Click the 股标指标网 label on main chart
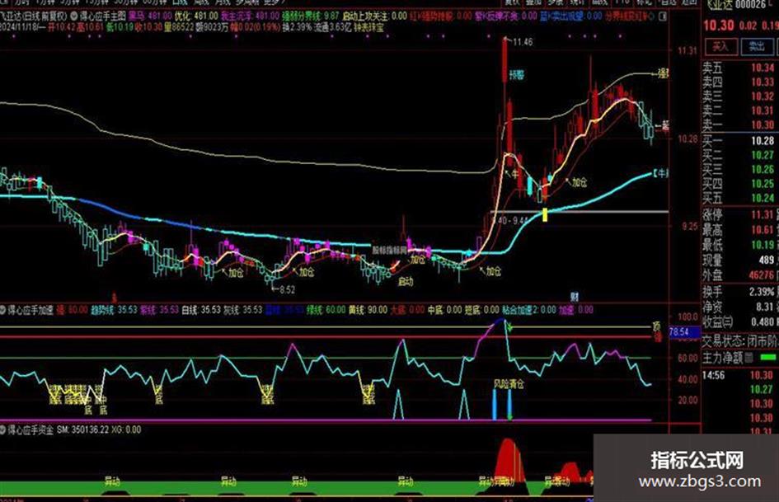Viewport: 779px width, 502px height. 389,250
